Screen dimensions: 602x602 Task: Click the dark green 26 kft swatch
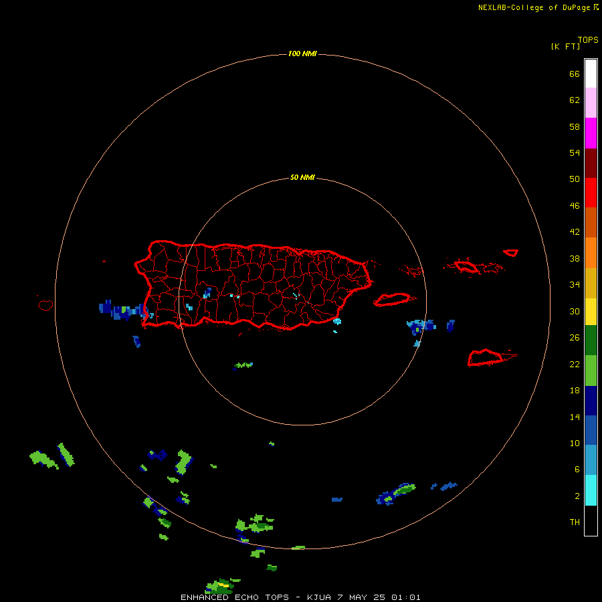coord(591,340)
